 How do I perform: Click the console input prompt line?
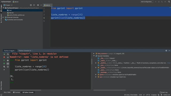[50, 83]
